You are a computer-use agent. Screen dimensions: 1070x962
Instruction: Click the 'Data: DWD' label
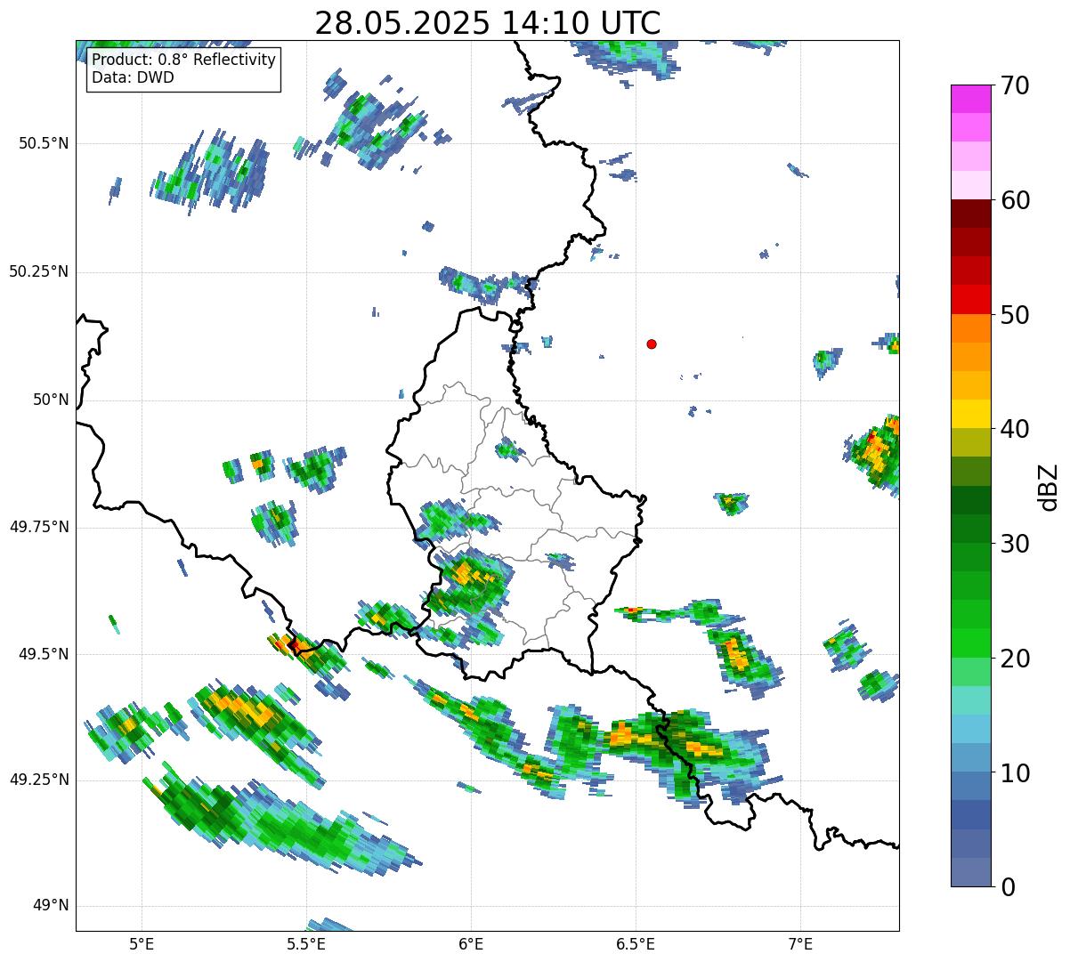point(134,77)
